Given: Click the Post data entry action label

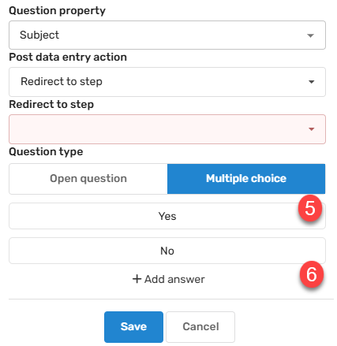Looking at the screenshot, I should [68, 57].
